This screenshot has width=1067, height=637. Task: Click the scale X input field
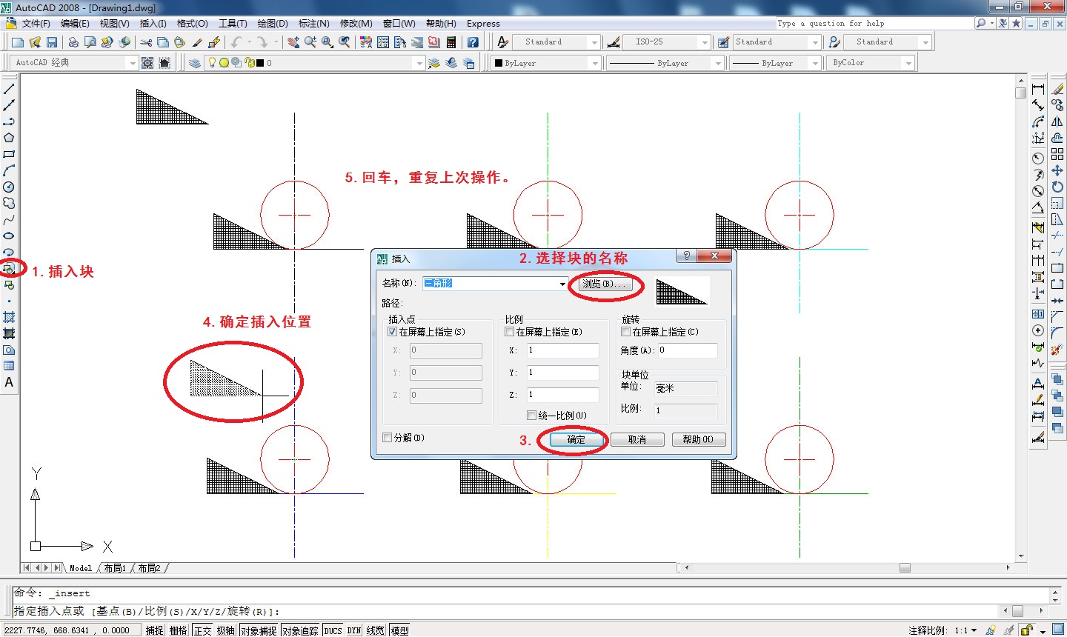coord(563,350)
